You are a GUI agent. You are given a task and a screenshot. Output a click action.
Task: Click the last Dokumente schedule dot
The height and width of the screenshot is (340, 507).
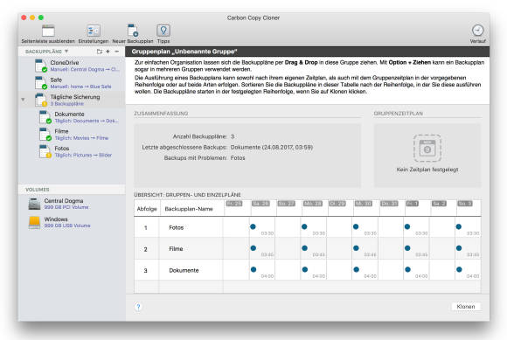click(459, 269)
